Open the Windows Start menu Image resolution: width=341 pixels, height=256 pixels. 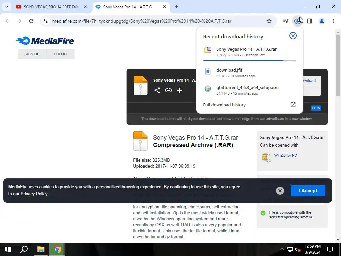pos(8,249)
